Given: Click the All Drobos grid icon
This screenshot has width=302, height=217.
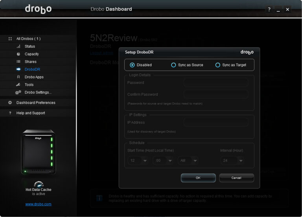Looking at the screenshot, I should click(10, 39).
